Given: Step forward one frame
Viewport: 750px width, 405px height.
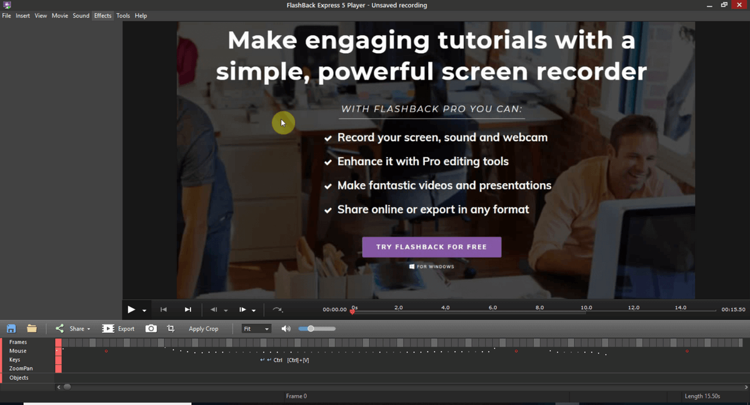Looking at the screenshot, I should coord(242,309).
